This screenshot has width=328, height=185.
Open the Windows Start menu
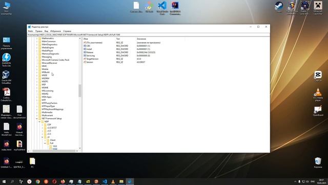pos(4,181)
